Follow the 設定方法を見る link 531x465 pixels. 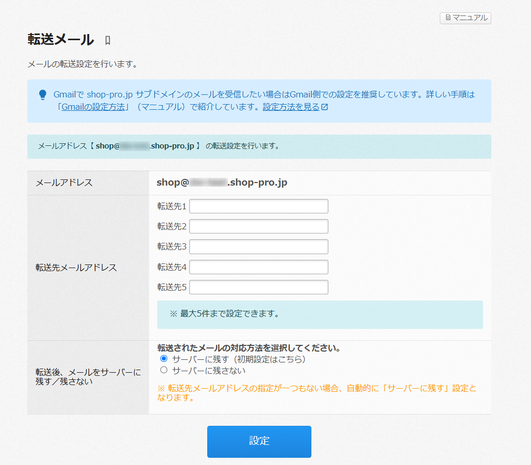pyautogui.click(x=291, y=107)
